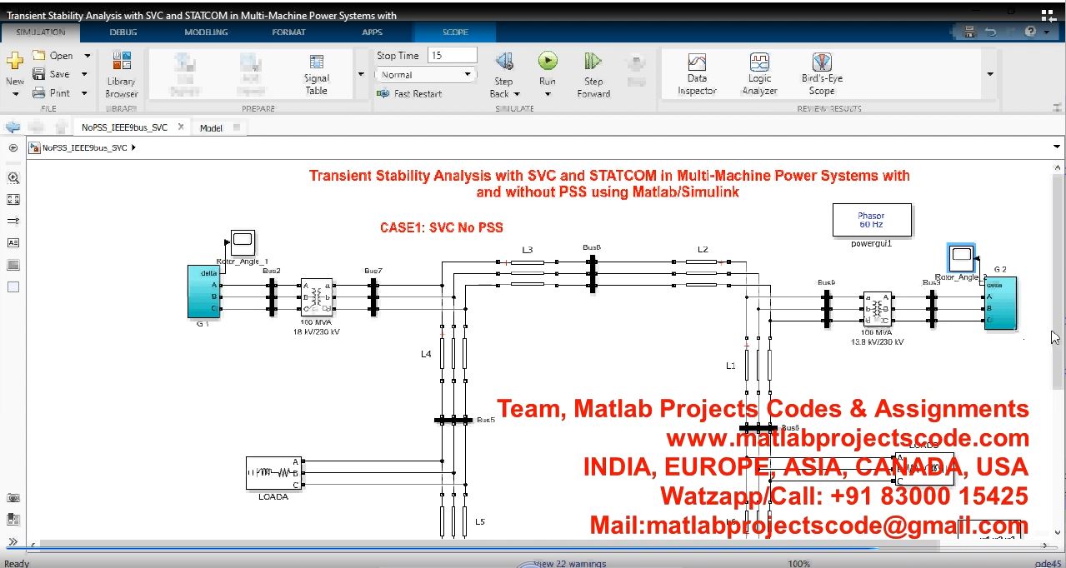Click the Zoom tool in left palette
This screenshot has width=1066, height=568.
[13, 178]
